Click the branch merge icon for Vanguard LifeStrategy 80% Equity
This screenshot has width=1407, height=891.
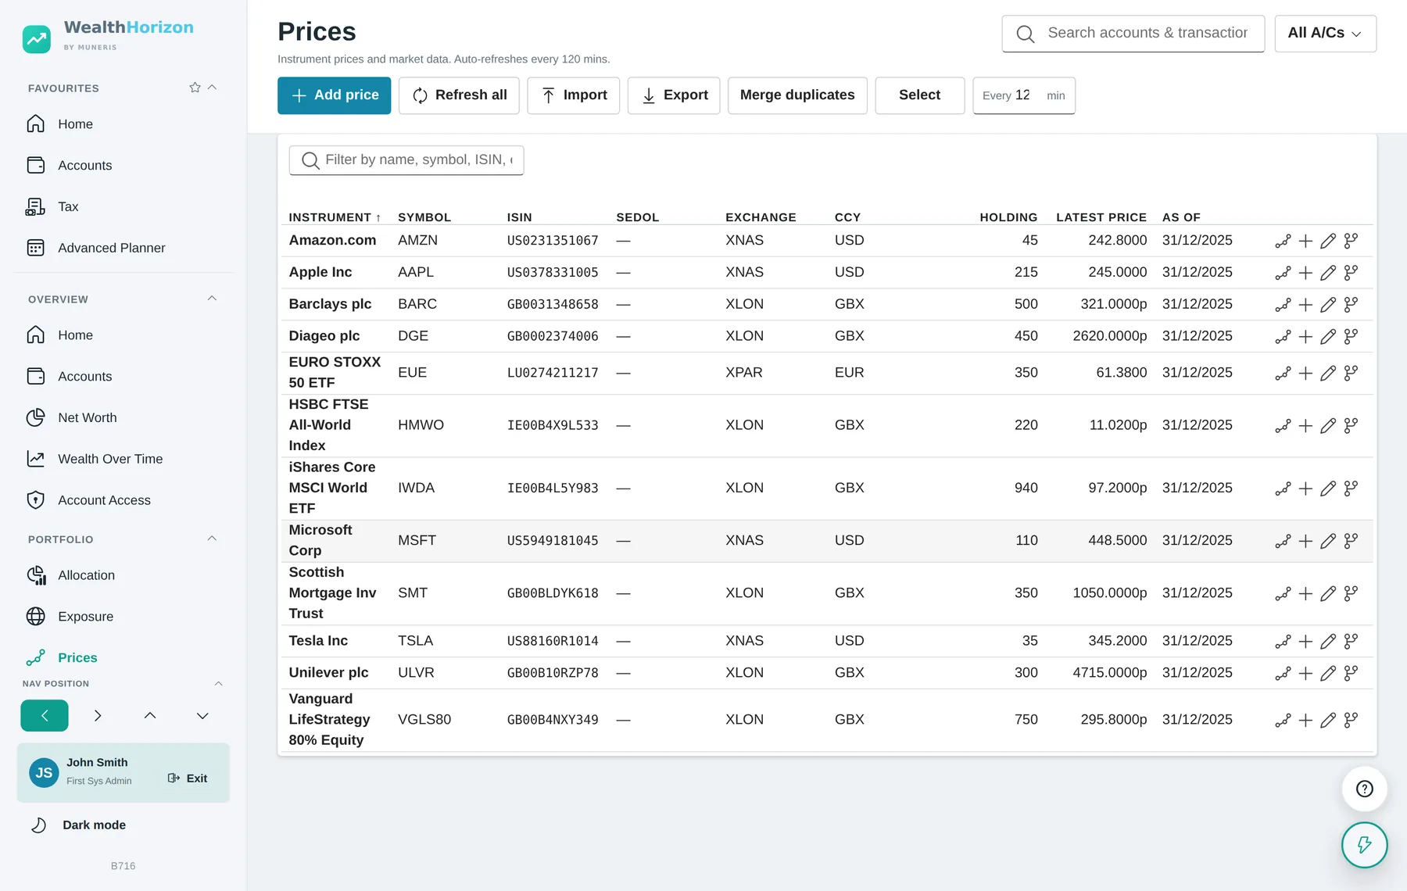click(x=1351, y=720)
